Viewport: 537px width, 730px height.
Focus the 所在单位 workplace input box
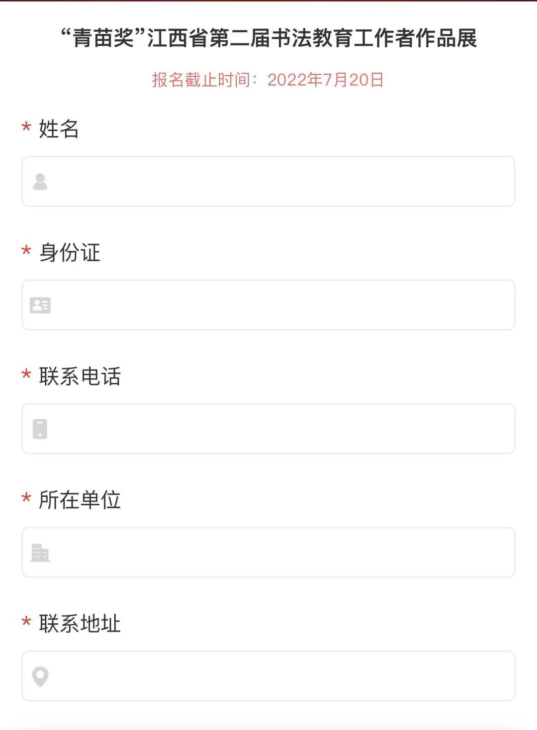(x=268, y=552)
